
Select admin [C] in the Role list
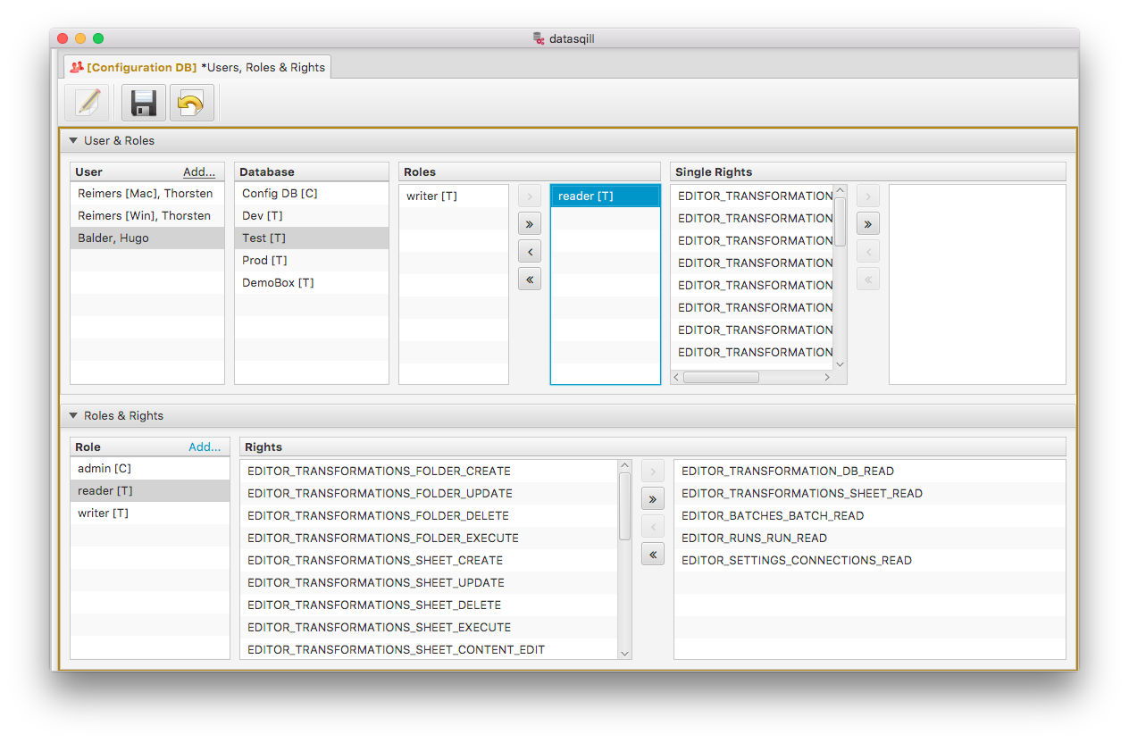coord(105,469)
